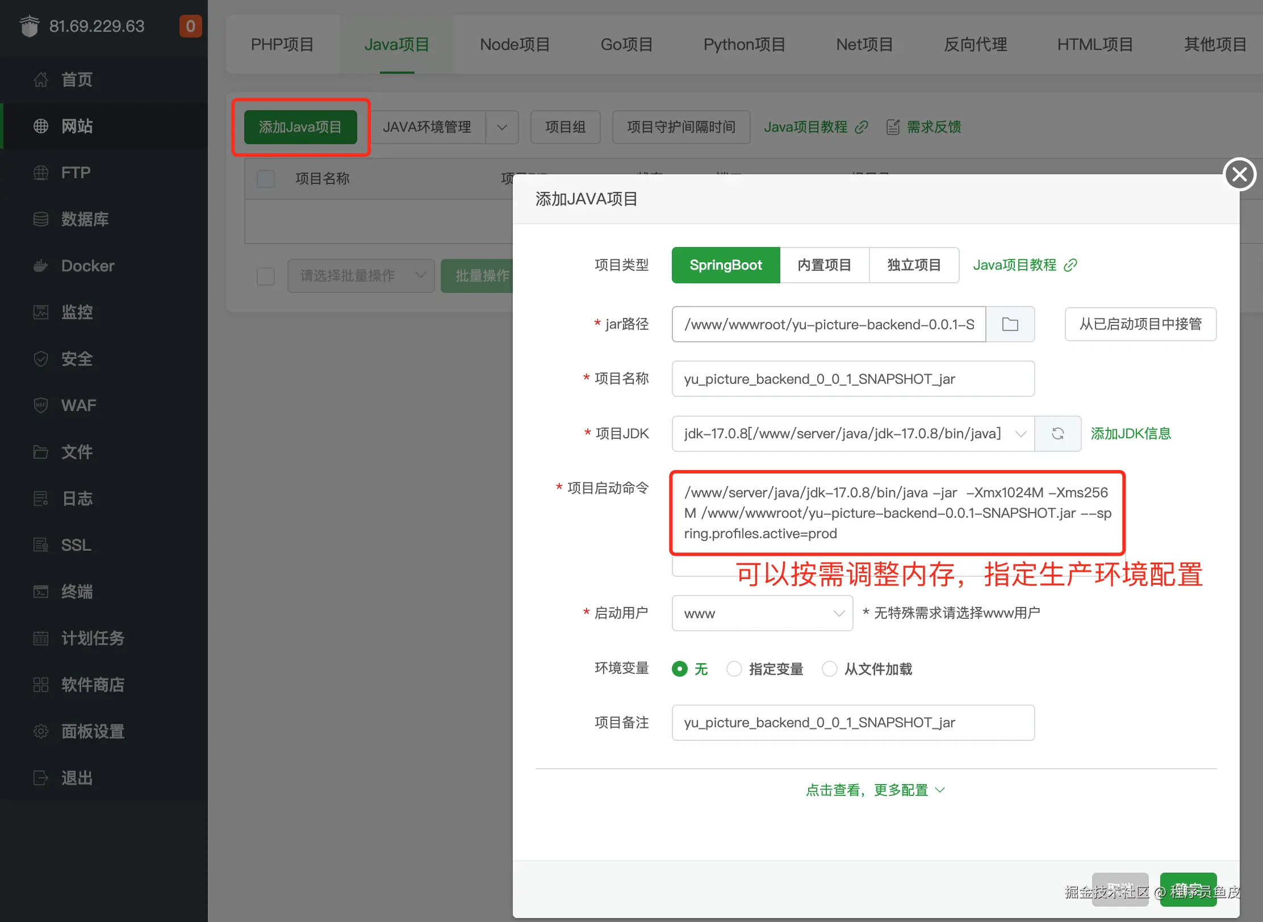The height and width of the screenshot is (922, 1263).
Task: Select the 从文件加载 radio option
Action: [x=830, y=669]
